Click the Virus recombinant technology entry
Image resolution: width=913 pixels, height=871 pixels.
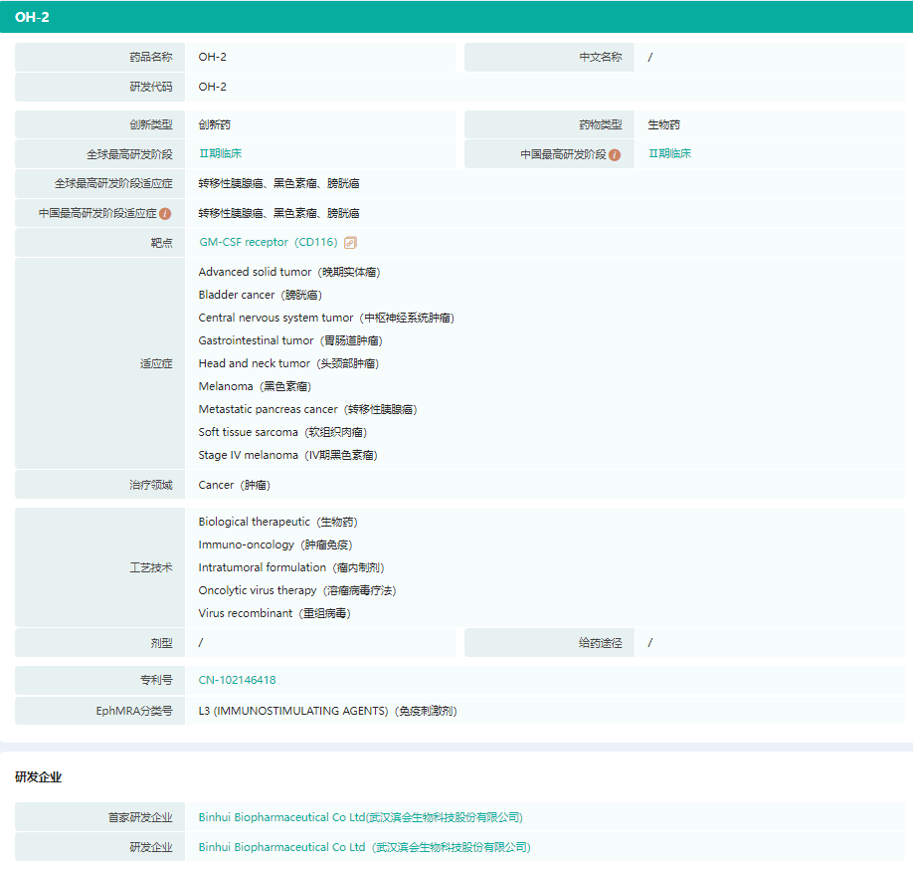point(274,614)
